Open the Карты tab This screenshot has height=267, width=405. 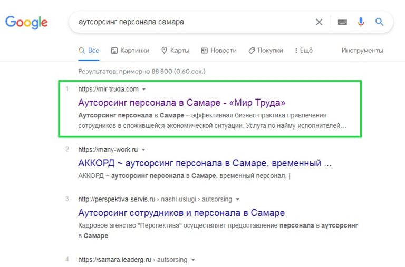(x=176, y=51)
